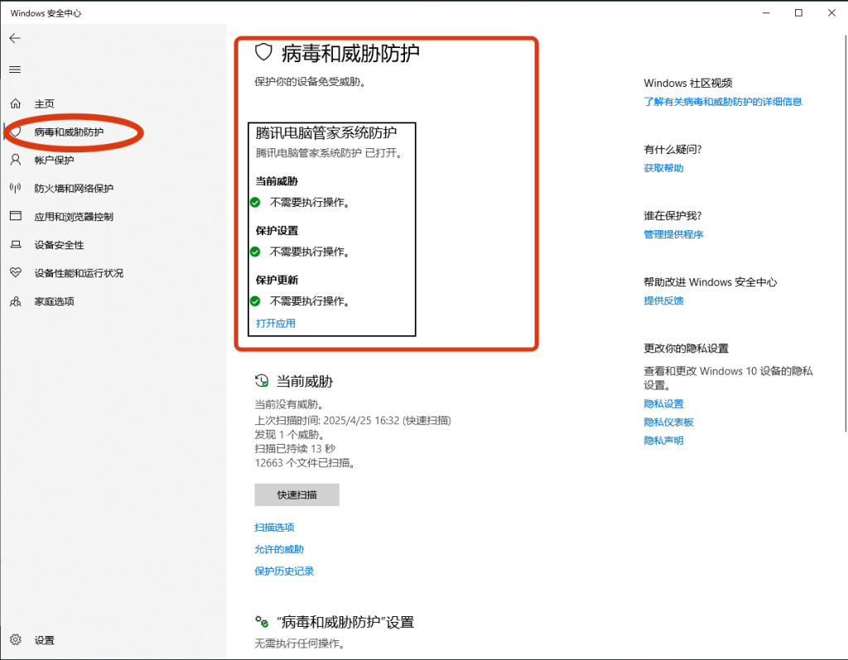Open 设备安全性 in the sidebar
Screen dimensions: 848x660
pos(59,244)
